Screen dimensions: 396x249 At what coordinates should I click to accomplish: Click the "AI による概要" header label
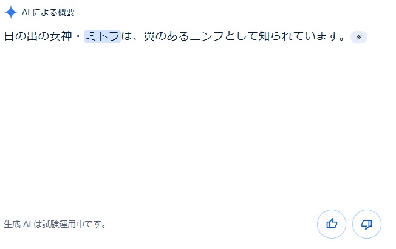point(49,12)
